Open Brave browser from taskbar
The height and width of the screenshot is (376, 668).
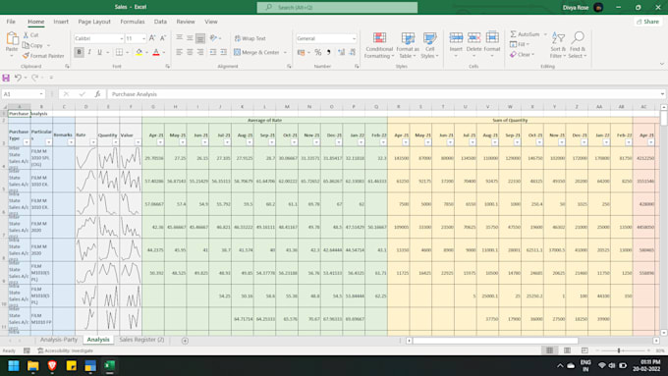point(52,366)
